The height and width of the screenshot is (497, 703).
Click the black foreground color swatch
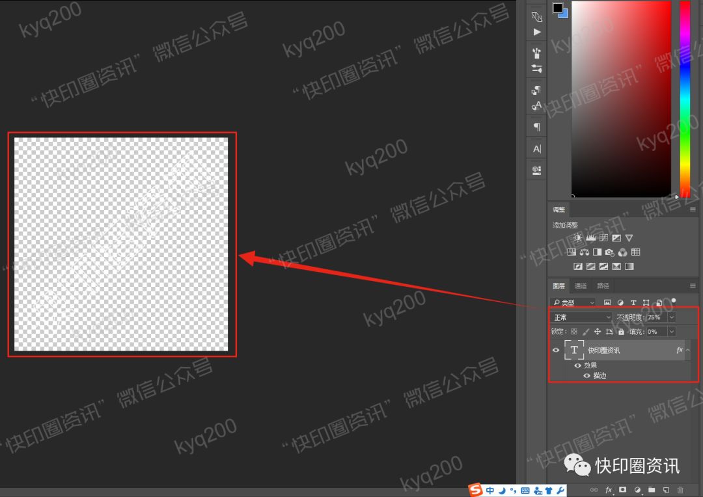[x=557, y=8]
